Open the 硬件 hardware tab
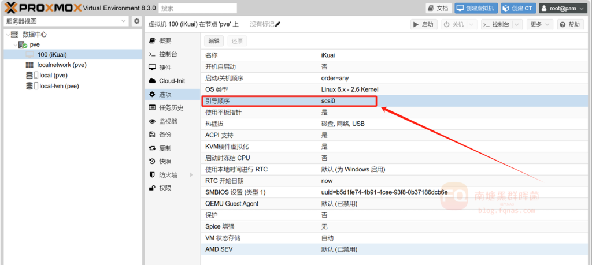592x265 pixels. (165, 68)
